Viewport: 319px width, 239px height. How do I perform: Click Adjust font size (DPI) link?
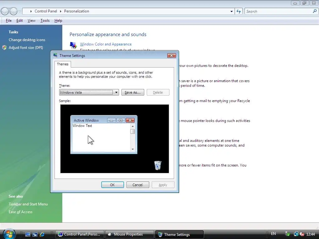26,48
